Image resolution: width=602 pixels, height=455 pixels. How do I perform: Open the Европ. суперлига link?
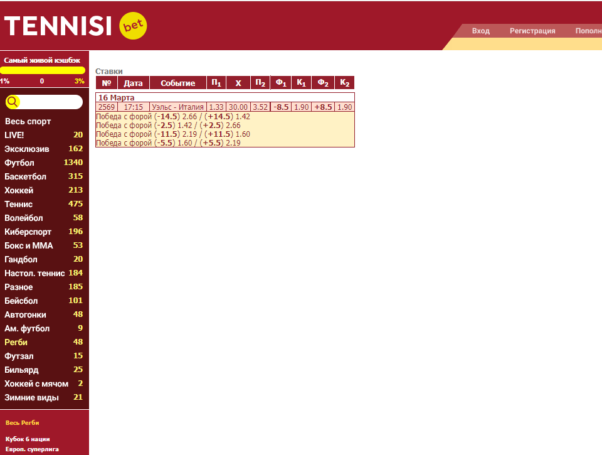click(x=32, y=449)
